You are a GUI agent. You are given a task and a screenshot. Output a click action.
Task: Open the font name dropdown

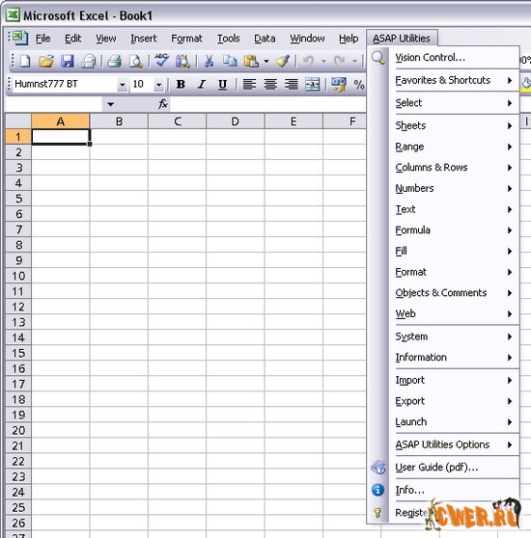pos(122,85)
